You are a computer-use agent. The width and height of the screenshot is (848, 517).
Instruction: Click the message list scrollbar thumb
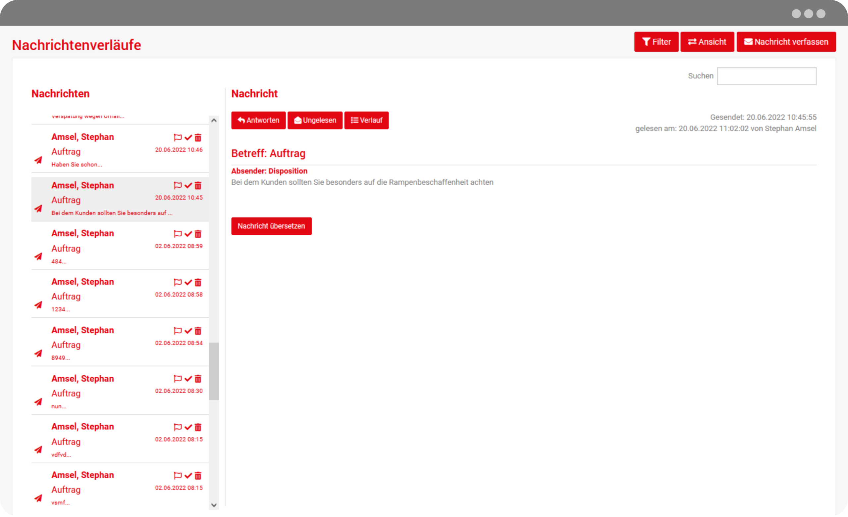(214, 371)
